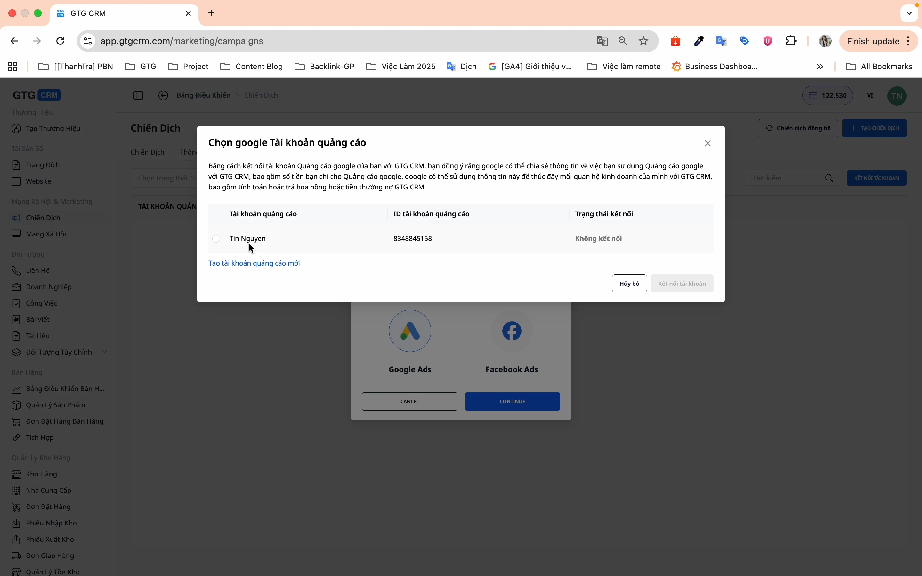922x576 pixels.
Task: Expand Đối Tượng Tùy Chỉnh in the sidebar
Action: 104,352
